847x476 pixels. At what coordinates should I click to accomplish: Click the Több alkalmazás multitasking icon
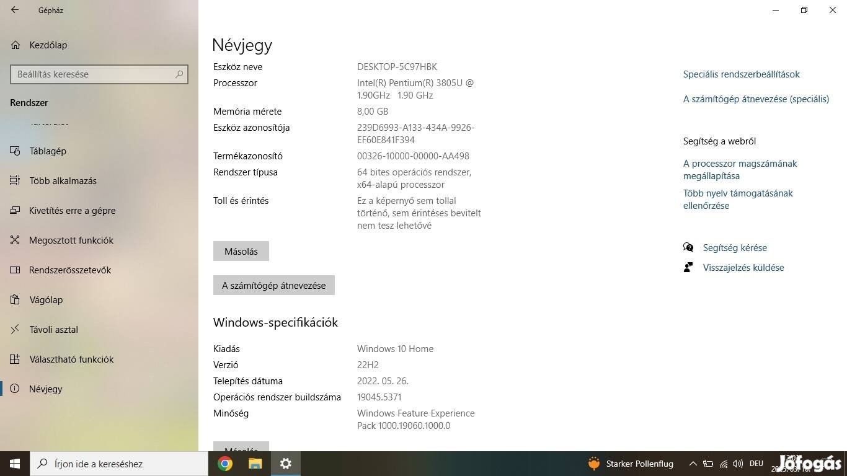coord(16,180)
